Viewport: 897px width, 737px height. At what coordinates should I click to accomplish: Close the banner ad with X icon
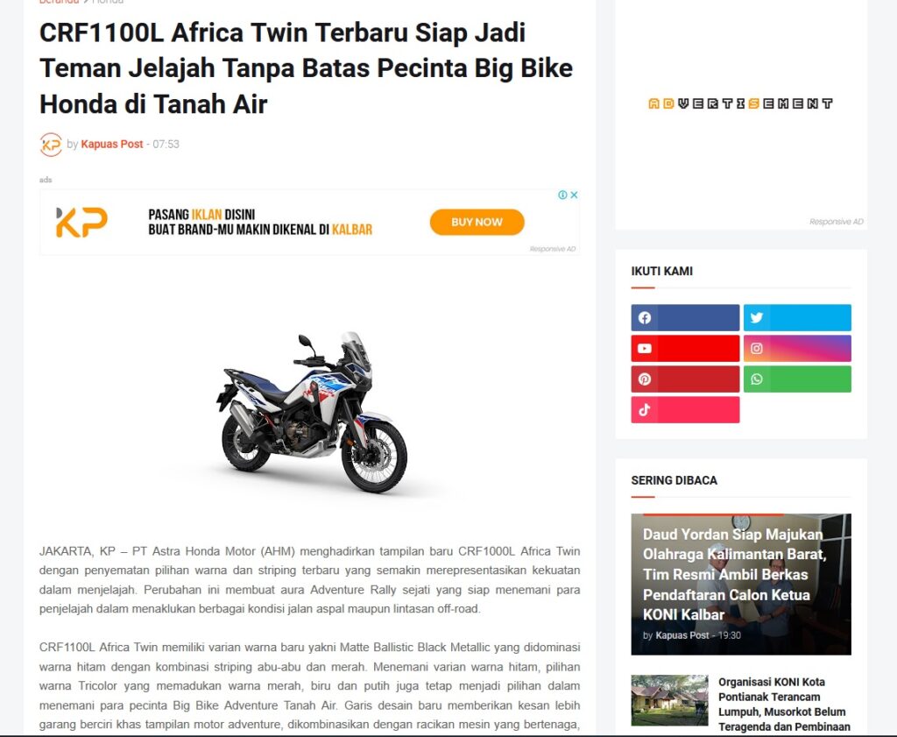574,195
